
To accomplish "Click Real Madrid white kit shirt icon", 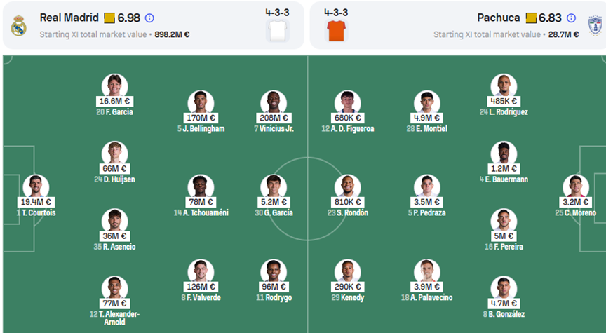I will click(278, 31).
